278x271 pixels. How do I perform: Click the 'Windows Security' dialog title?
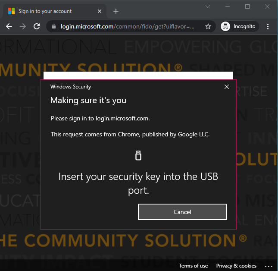pos(71,87)
